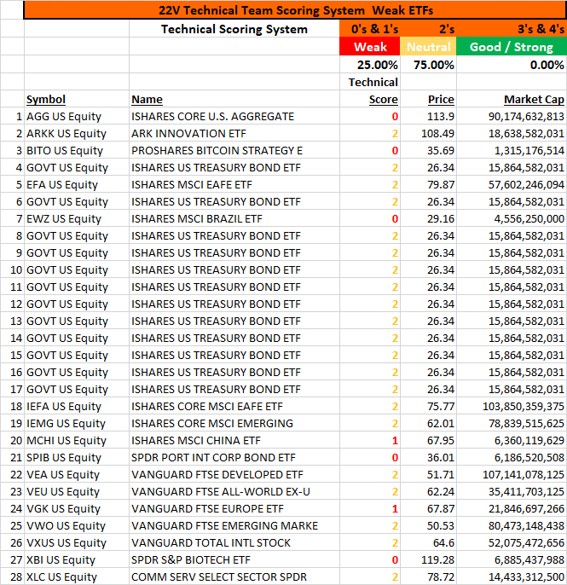Viewport: 567px width, 585px height.
Task: Select the market cap cell 4,556,250,000
Action: [512, 218]
